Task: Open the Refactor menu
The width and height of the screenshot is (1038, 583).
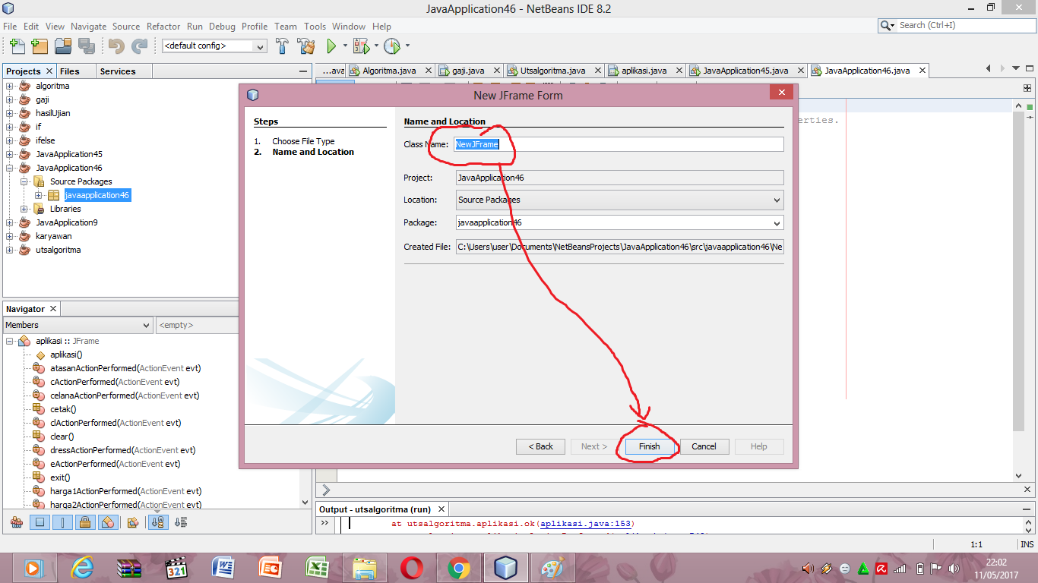Action: [163, 26]
